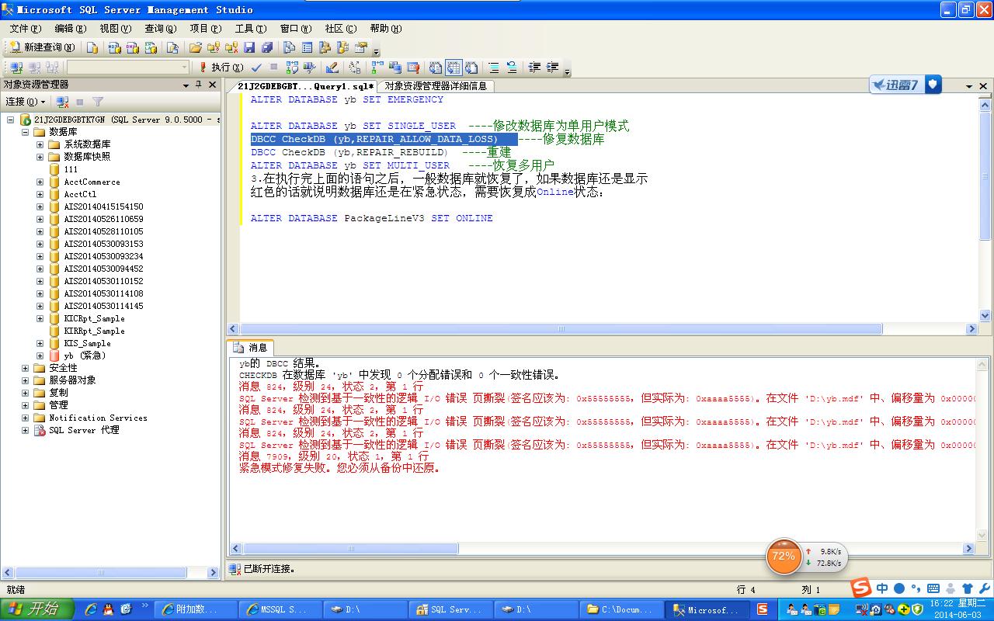The height and width of the screenshot is (621, 994).
Task: Click the Save floppy disk icon
Action: pos(249,47)
